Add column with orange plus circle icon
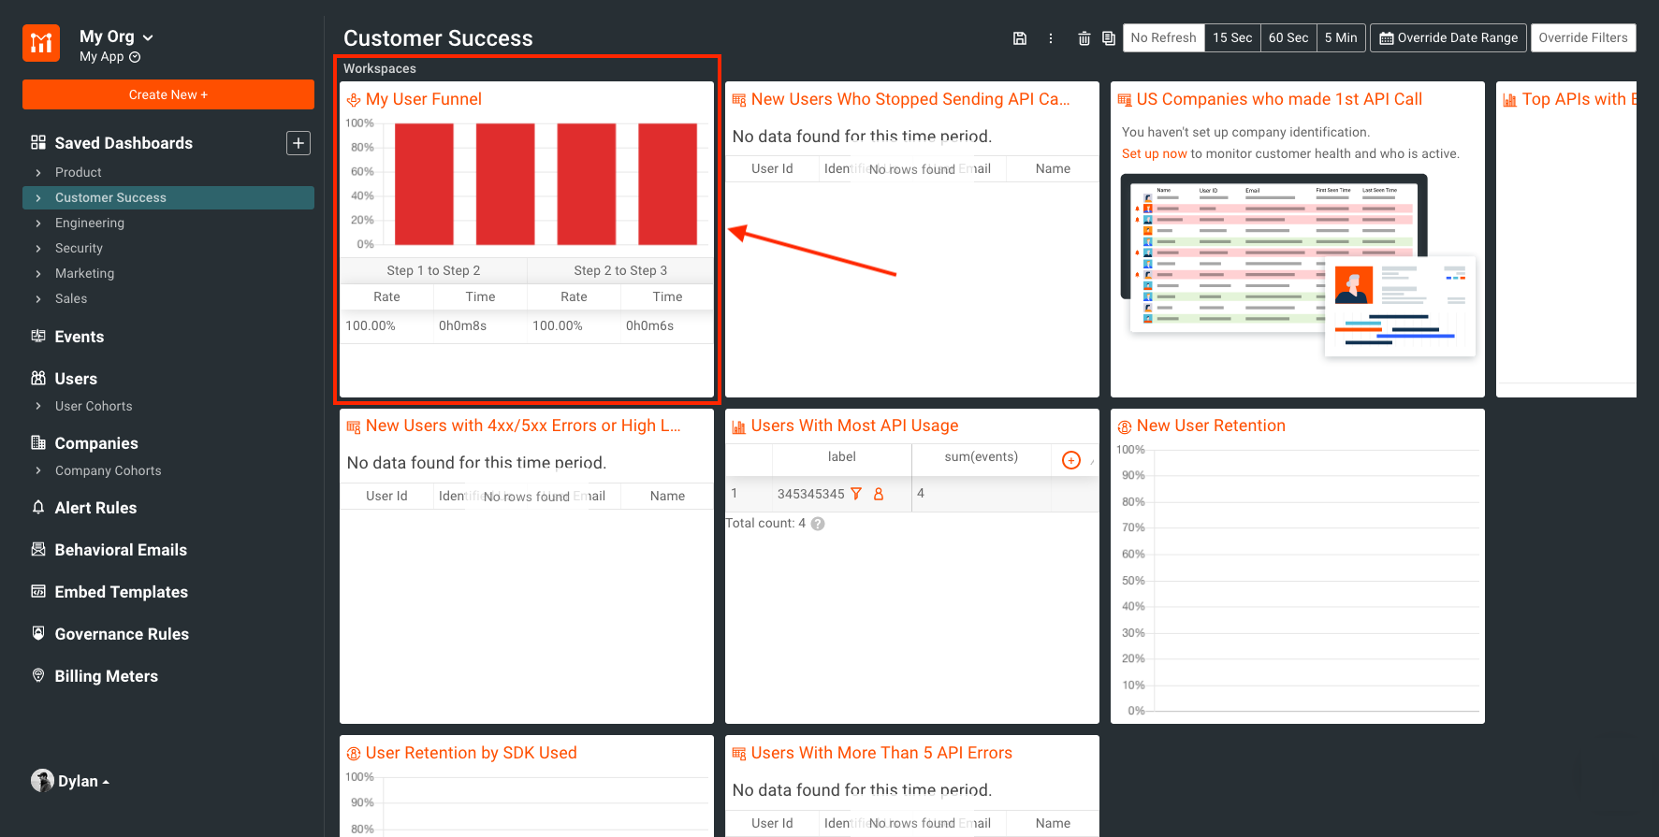This screenshot has height=837, width=1659. pyautogui.click(x=1071, y=460)
